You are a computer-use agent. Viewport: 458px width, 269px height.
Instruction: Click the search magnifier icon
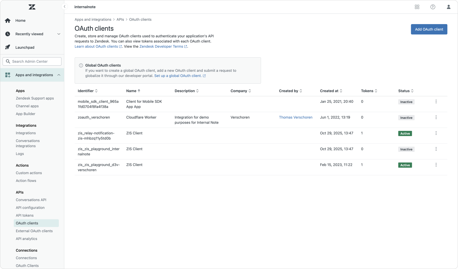pyautogui.click(x=8, y=61)
